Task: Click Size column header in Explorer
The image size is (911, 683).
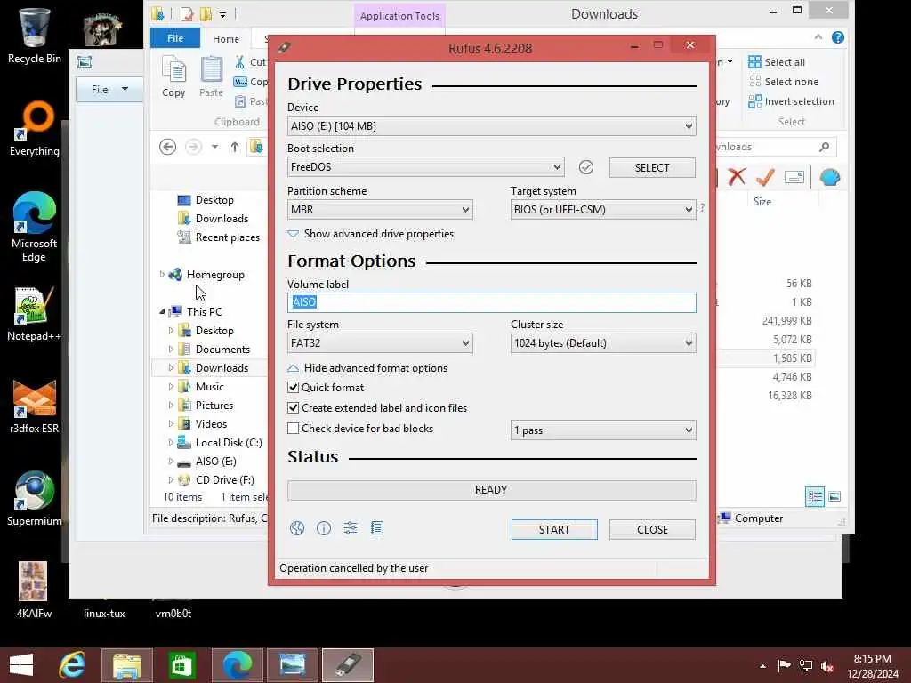Action: click(x=762, y=202)
